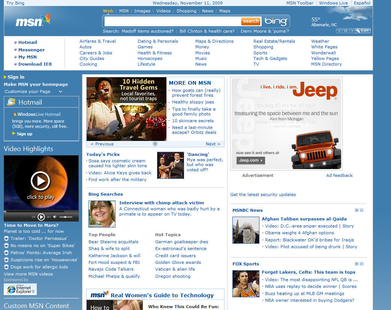Click the MSN butterfly logo
The image size is (391, 310).
(33, 21)
